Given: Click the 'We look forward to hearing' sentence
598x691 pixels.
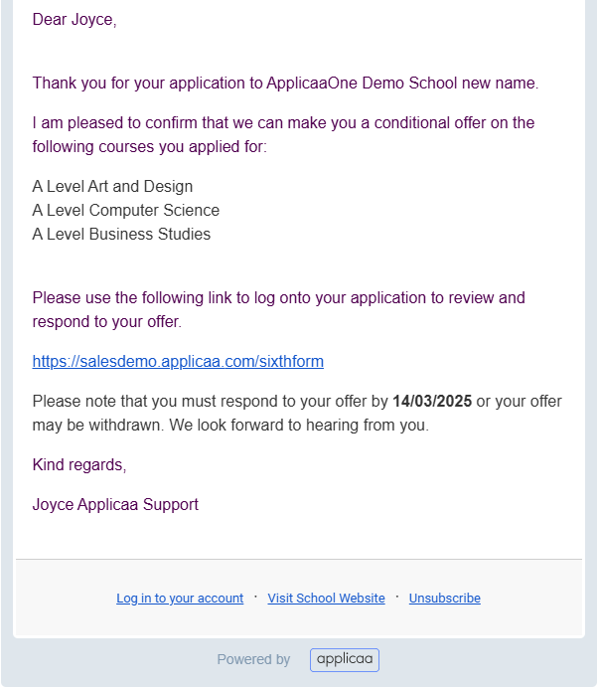Looking at the screenshot, I should coord(299,426).
